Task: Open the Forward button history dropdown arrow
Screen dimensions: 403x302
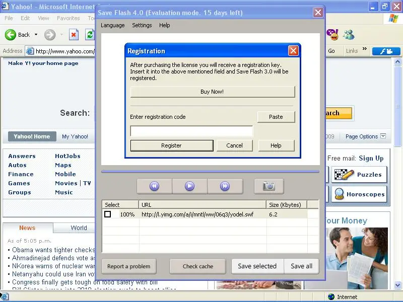Action: (x=61, y=35)
